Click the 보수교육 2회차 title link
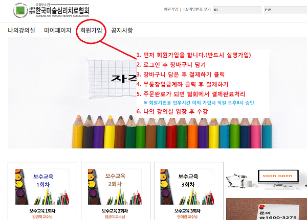Image resolution: width=307 pixels, height=220 pixels. [115, 211]
